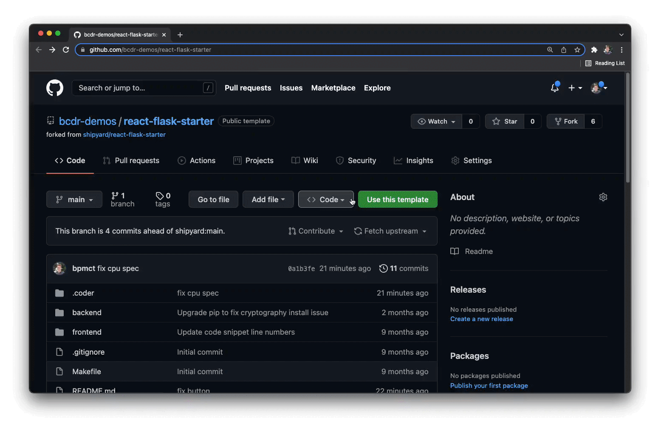This screenshot has width=661, height=423.
Task: Click the browser forward arrow
Action: [x=52, y=50]
